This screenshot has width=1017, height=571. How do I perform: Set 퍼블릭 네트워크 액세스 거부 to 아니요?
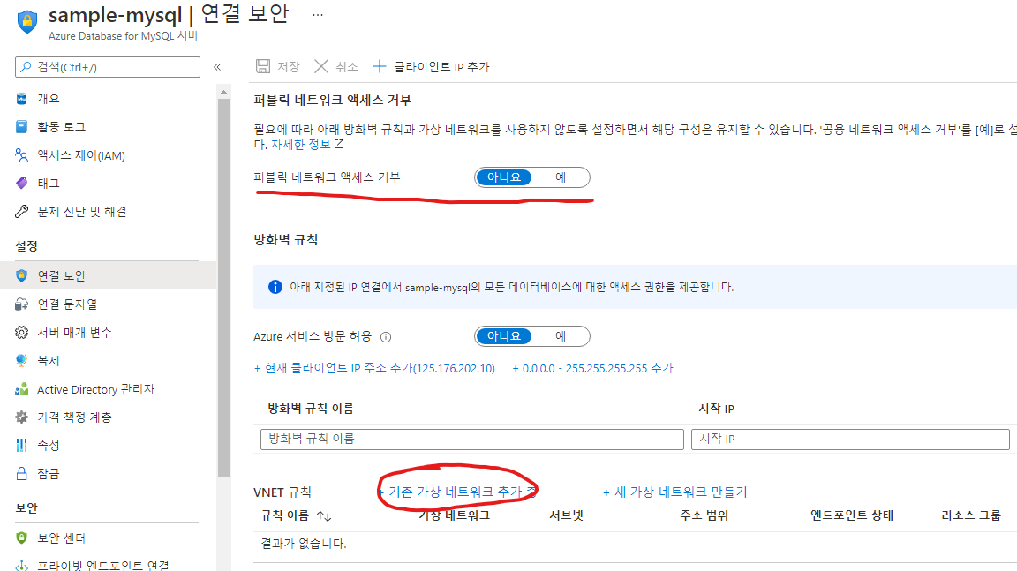point(503,177)
